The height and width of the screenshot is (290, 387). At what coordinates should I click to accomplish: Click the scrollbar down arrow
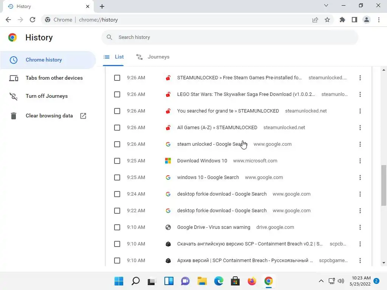point(384,263)
